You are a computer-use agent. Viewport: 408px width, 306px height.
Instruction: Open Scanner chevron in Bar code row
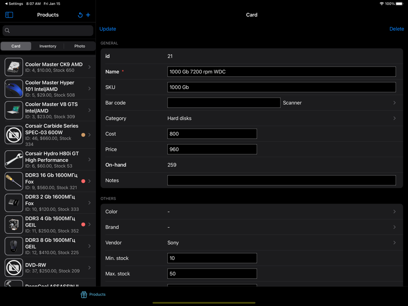point(395,103)
